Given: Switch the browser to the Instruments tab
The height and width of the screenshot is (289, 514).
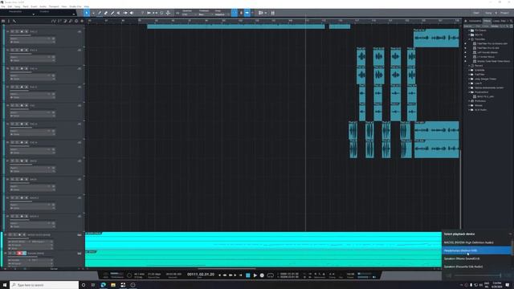Looking at the screenshot, I should (x=475, y=21).
